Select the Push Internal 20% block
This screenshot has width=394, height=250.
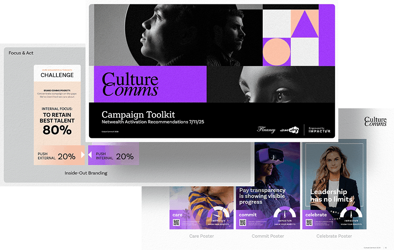pos(113,156)
